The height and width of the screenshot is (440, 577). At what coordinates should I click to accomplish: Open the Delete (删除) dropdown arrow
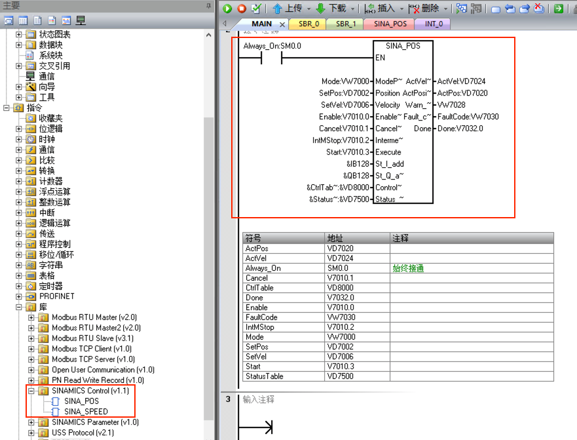(445, 9)
